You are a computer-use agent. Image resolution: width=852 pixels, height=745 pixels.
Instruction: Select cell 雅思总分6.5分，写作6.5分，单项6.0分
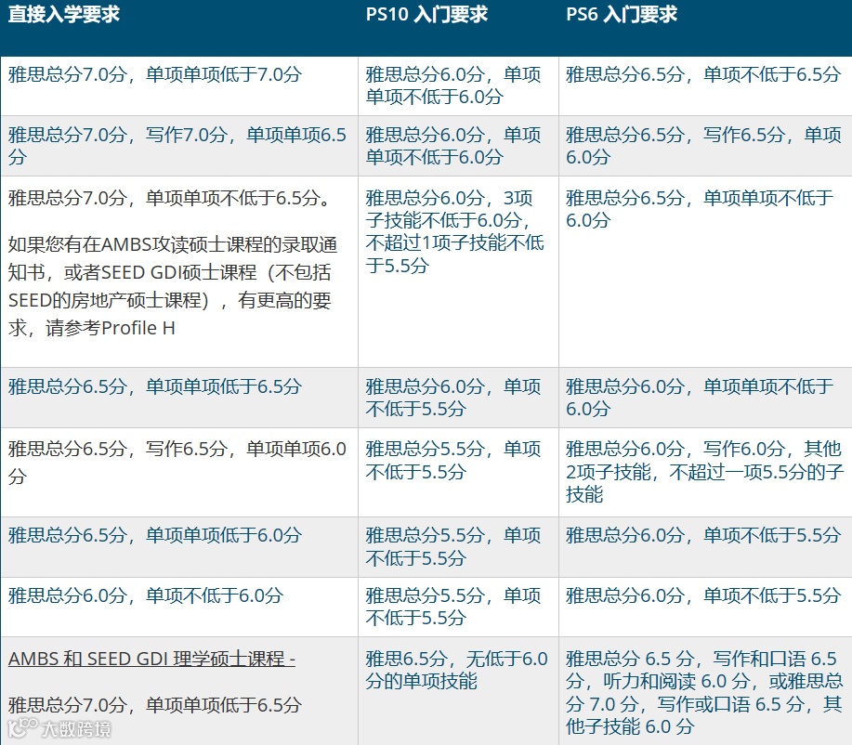point(705,146)
